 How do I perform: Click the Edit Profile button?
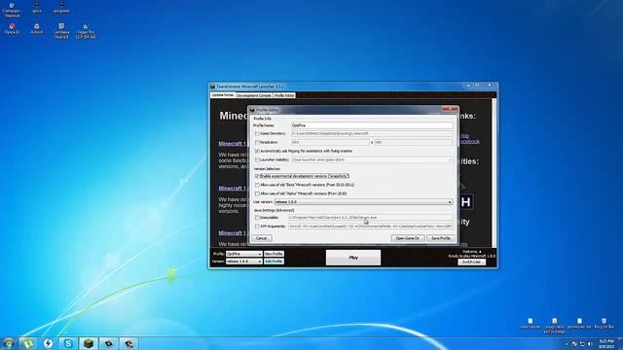(274, 262)
